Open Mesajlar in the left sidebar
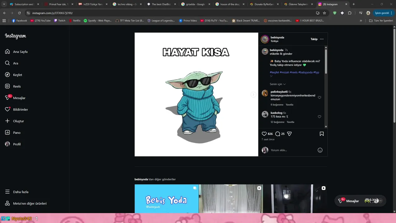The width and height of the screenshot is (396, 223). coord(15,98)
